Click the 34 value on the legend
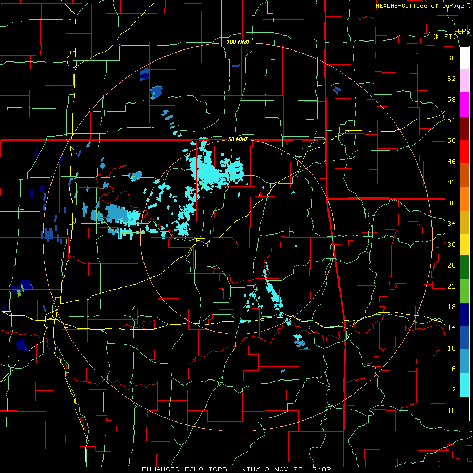Image resolution: width=473 pixels, height=473 pixels. pos(451,224)
